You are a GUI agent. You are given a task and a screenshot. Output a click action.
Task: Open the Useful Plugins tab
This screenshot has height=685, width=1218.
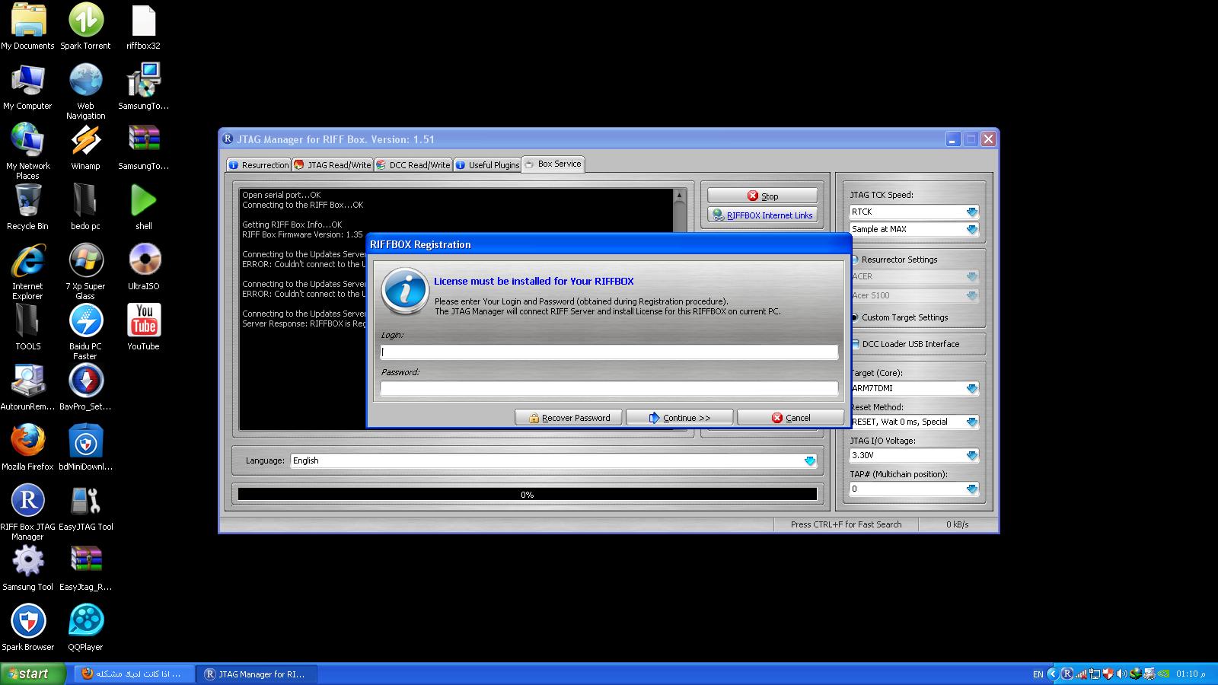(x=487, y=164)
